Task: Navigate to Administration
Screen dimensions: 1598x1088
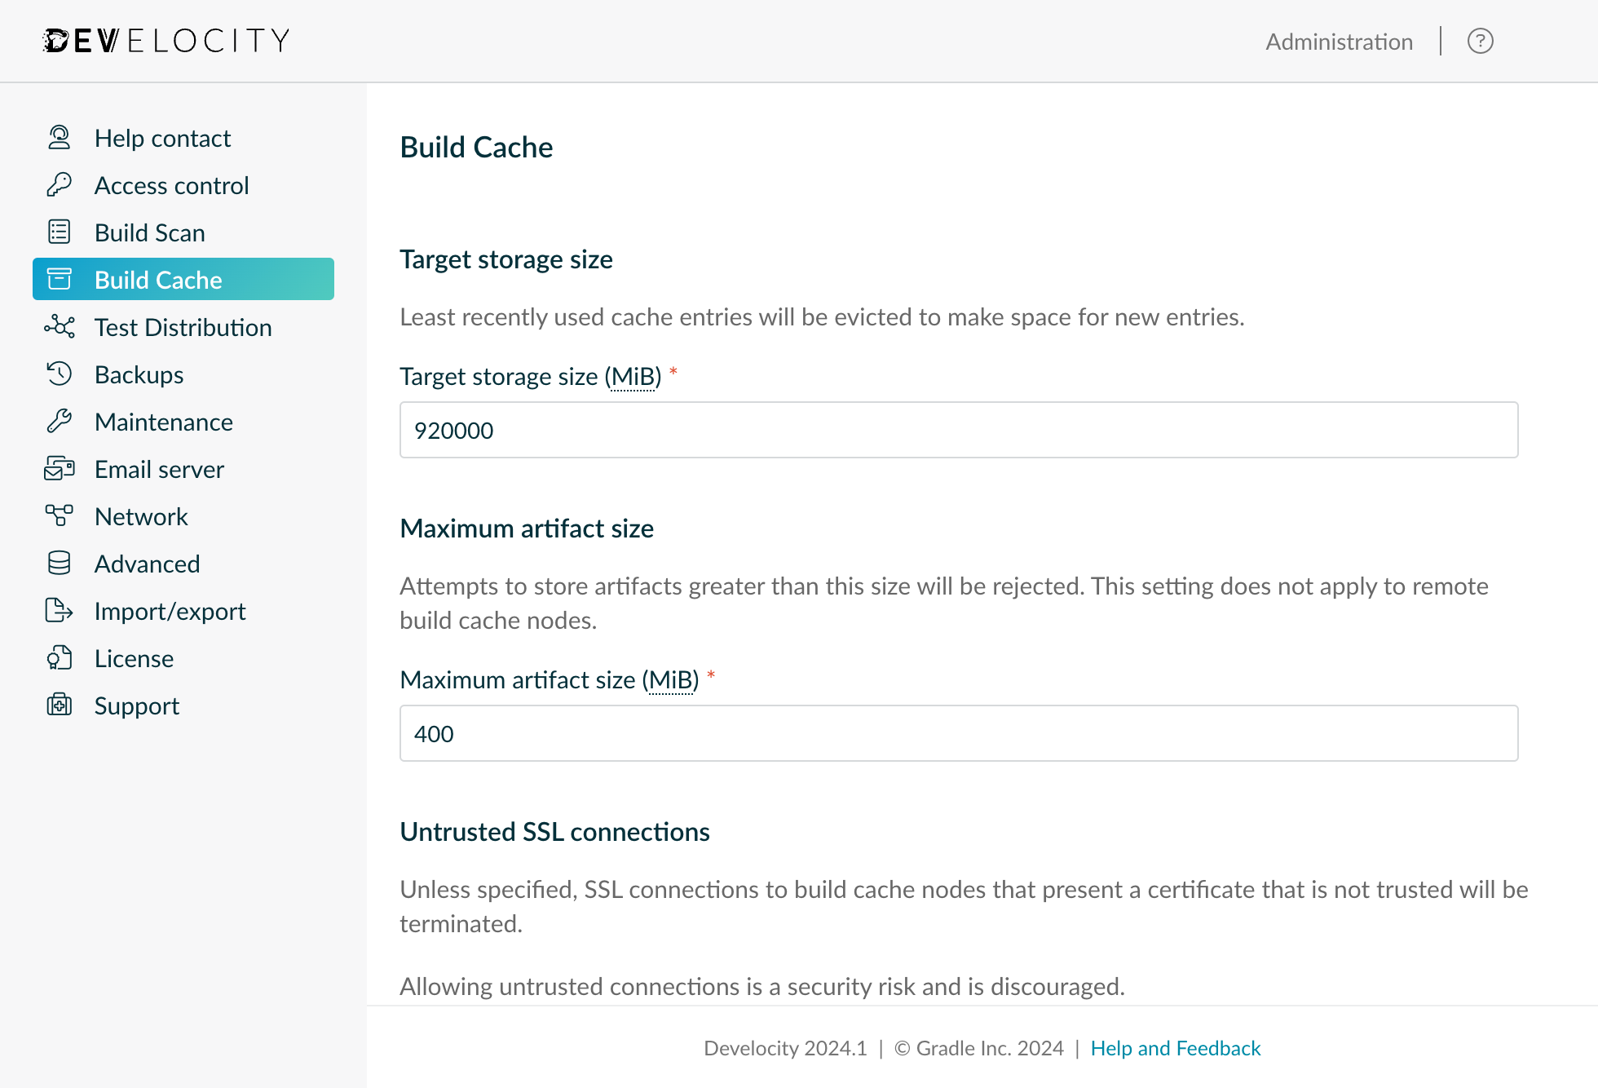Action: pyautogui.click(x=1338, y=41)
